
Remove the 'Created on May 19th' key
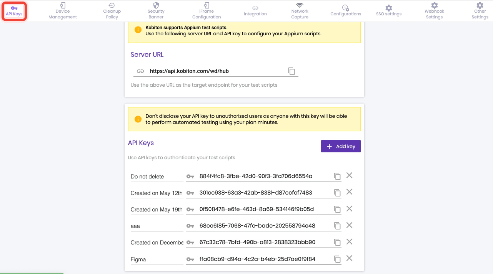click(349, 208)
